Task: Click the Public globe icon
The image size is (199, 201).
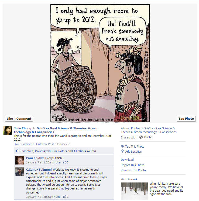Action: click(141, 137)
